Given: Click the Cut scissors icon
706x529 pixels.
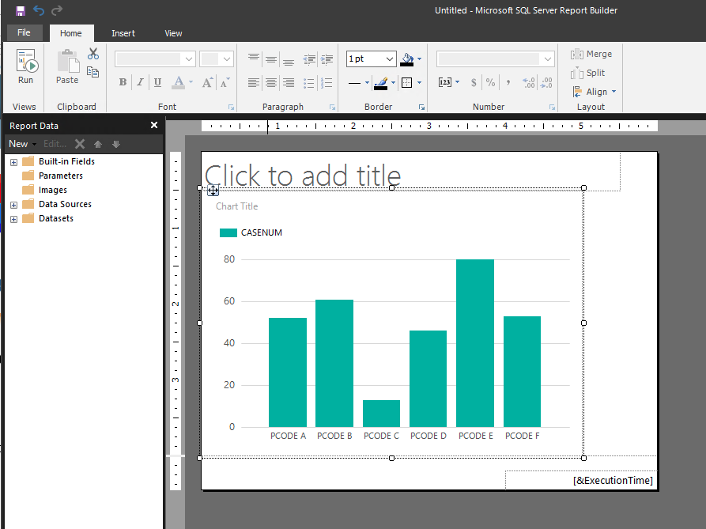Looking at the screenshot, I should 93,54.
